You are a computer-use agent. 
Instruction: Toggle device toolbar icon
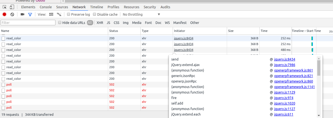point(12,7)
